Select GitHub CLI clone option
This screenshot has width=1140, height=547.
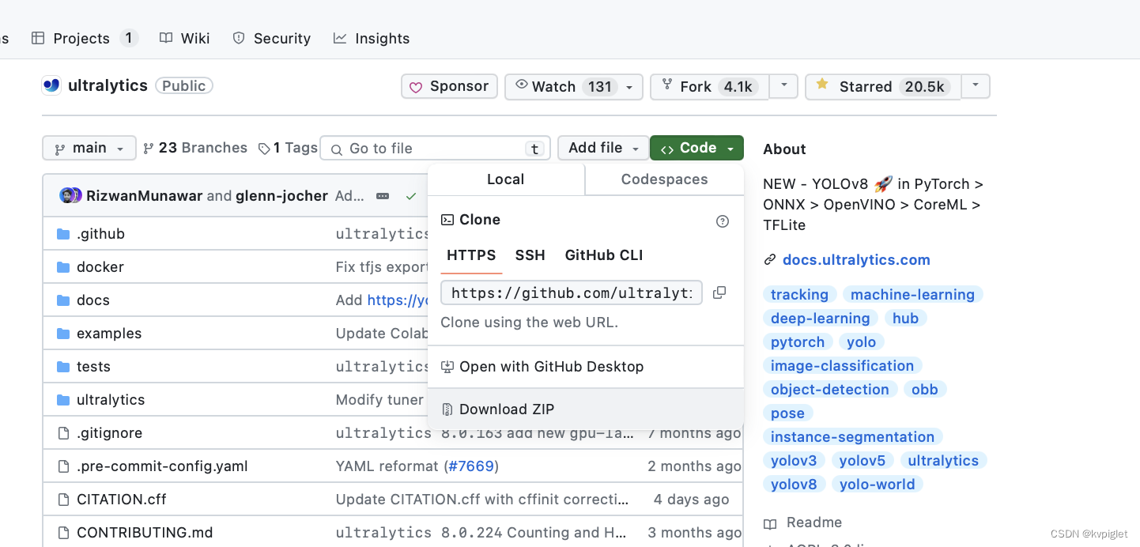pyautogui.click(x=604, y=255)
